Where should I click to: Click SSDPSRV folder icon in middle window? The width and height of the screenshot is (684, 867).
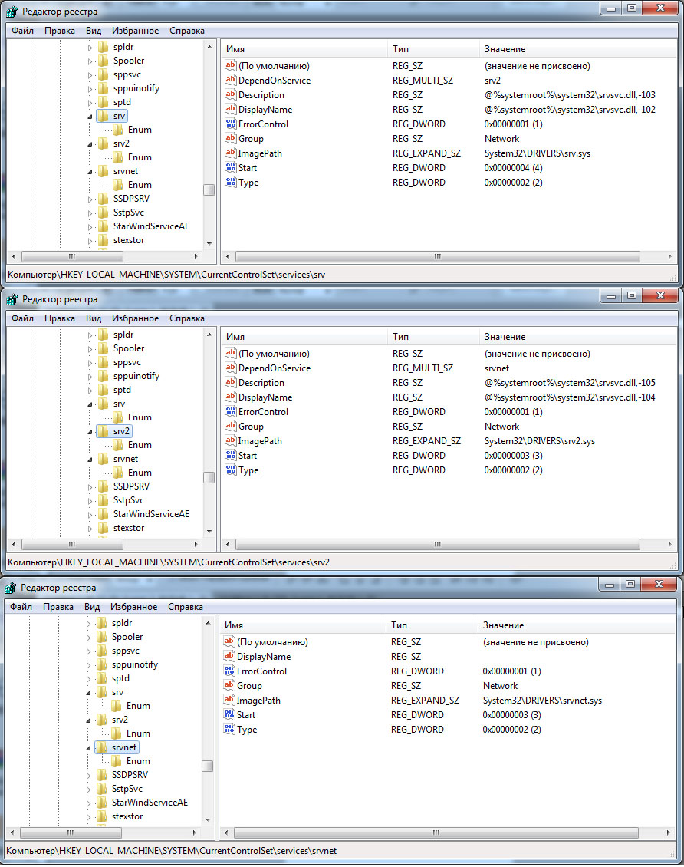[104, 486]
